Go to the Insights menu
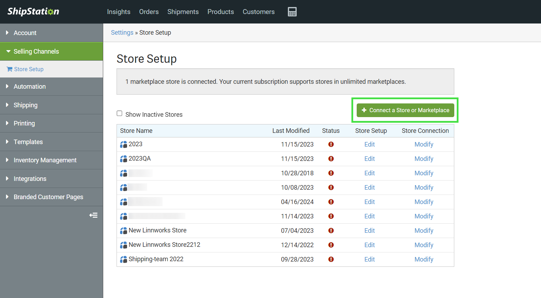Screen dimensions: 541x298 119,12
